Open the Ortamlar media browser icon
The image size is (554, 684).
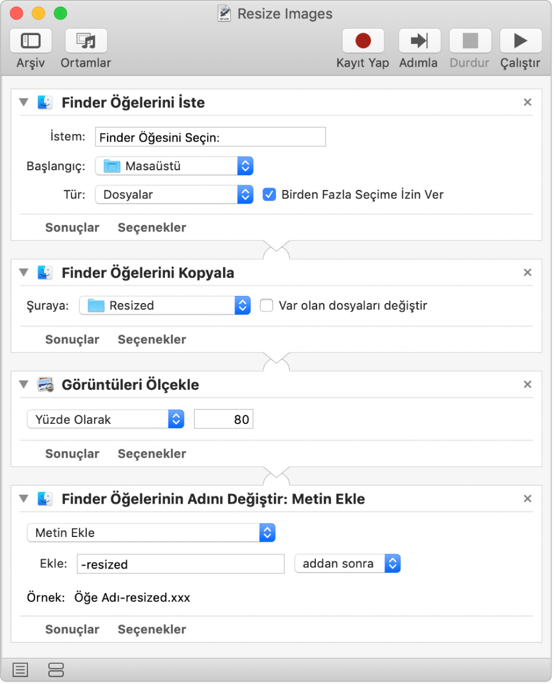pyautogui.click(x=86, y=41)
